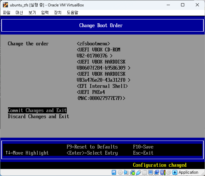
Task: Select the zfsbootmenu boot order entry
Action: [x=93, y=44]
